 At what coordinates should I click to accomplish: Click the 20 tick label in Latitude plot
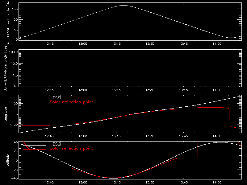click(16, 151)
